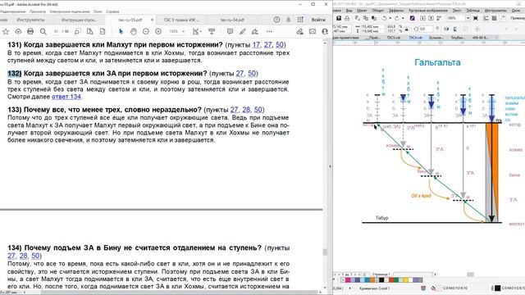
Task: Zoom in with the plus circle icon
Action: pyautogui.click(x=158, y=31)
